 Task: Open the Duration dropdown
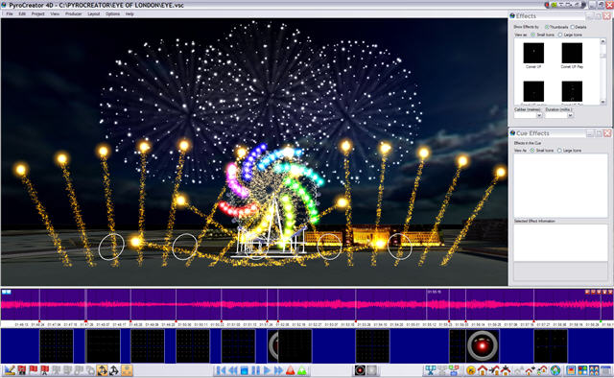(570, 115)
